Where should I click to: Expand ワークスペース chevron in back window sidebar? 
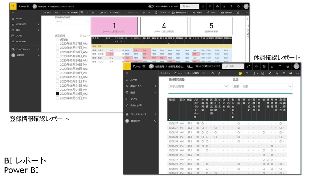point(38,50)
